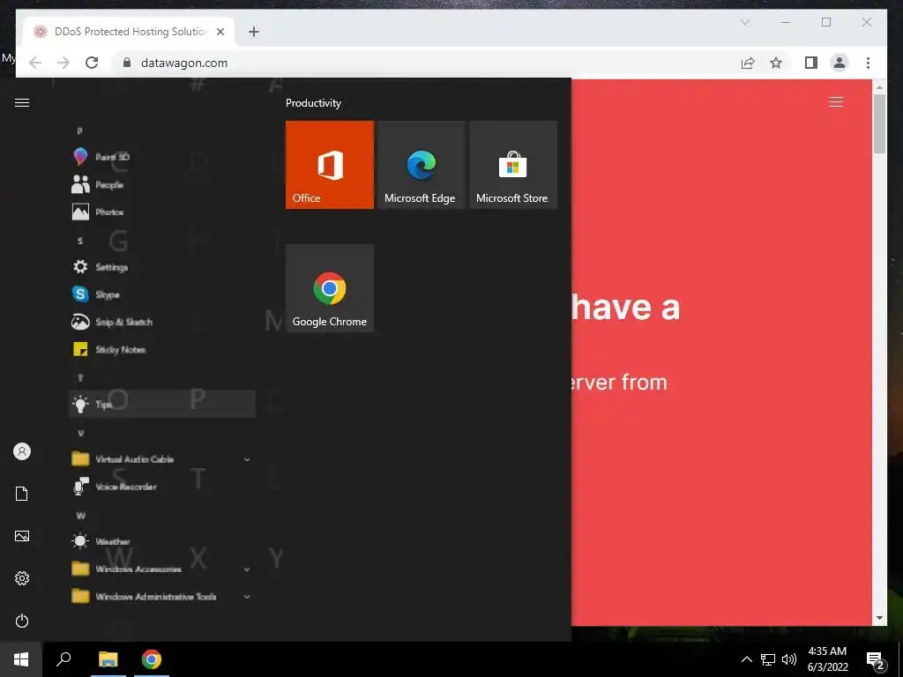903x677 pixels.
Task: Expand the Windows Accessories folder
Action: 162,569
